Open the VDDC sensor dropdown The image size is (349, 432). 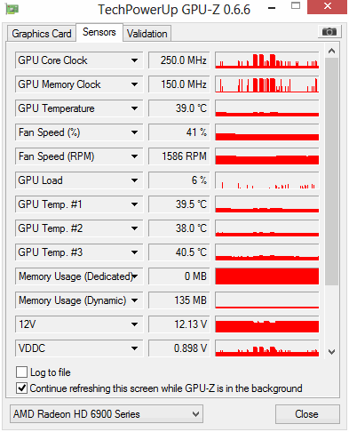click(x=134, y=348)
